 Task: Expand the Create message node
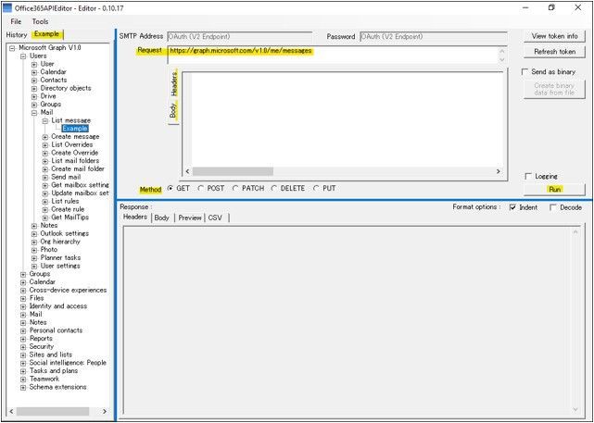(45, 137)
